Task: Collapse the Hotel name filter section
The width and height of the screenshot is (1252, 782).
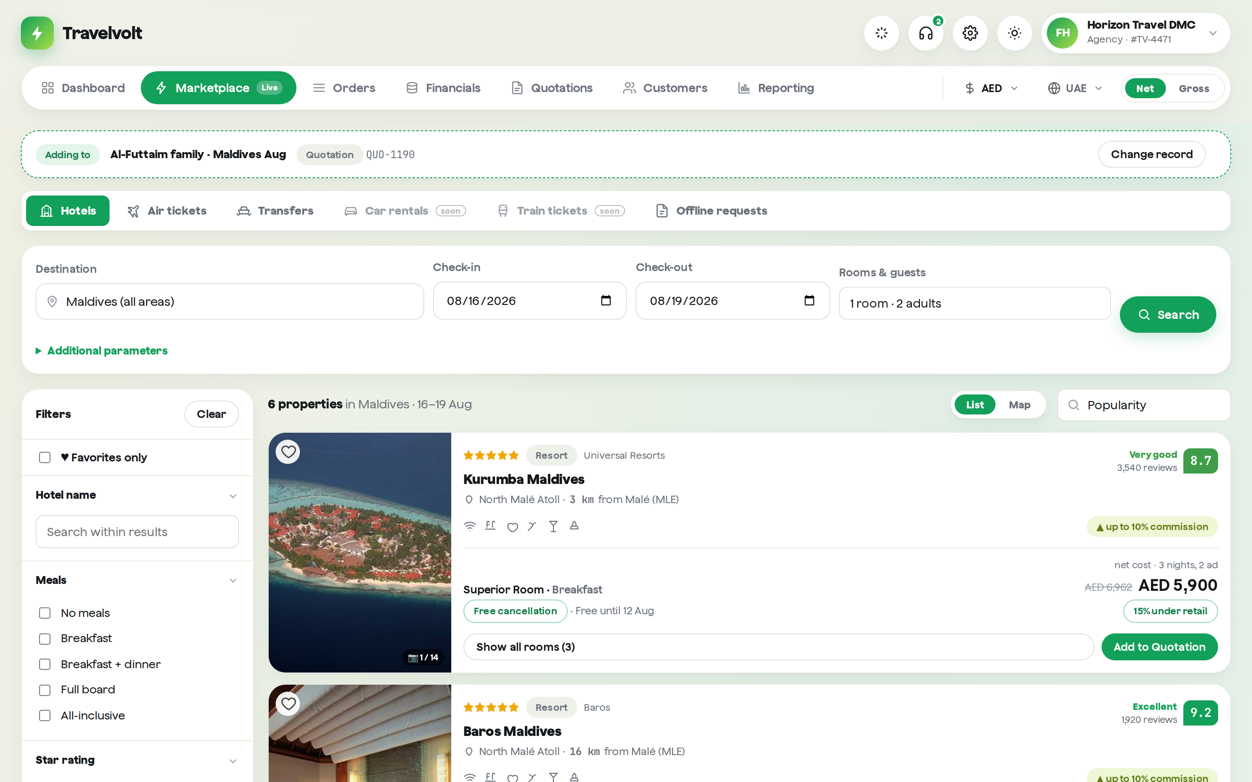Action: [137, 495]
